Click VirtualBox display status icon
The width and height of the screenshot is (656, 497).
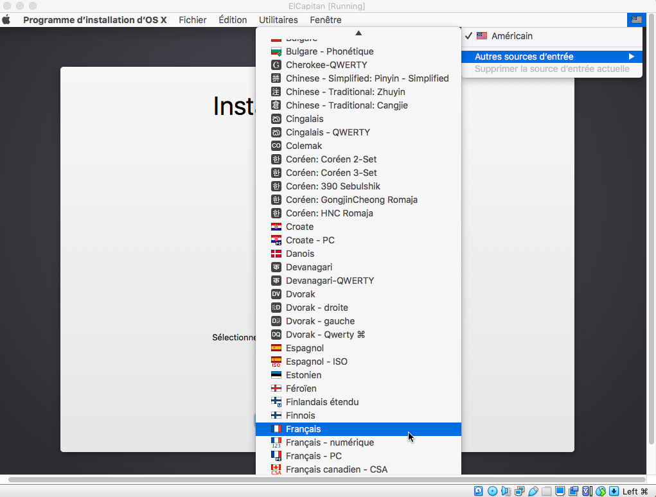[x=560, y=491]
